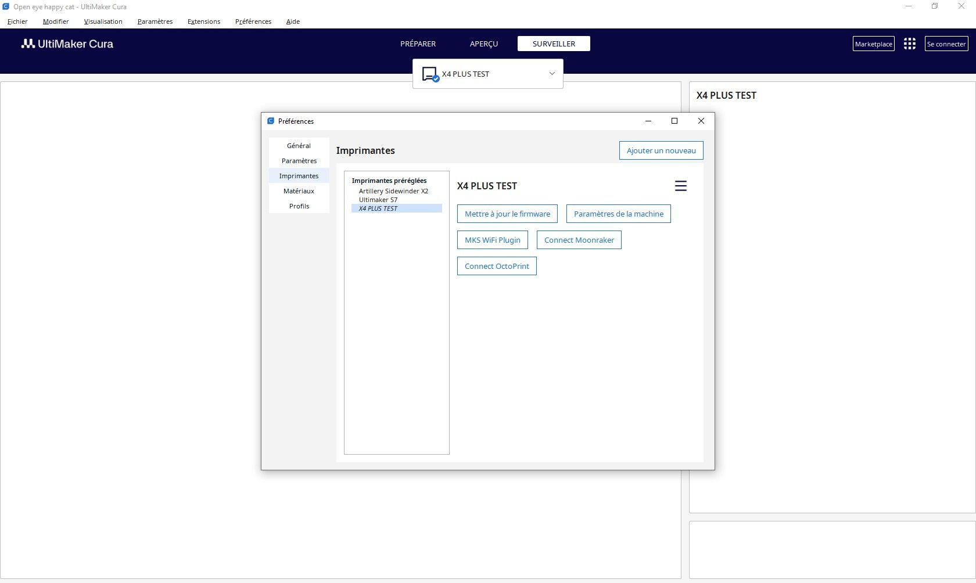Minimize the Préférences dialog
The image size is (976, 583).
pyautogui.click(x=648, y=121)
